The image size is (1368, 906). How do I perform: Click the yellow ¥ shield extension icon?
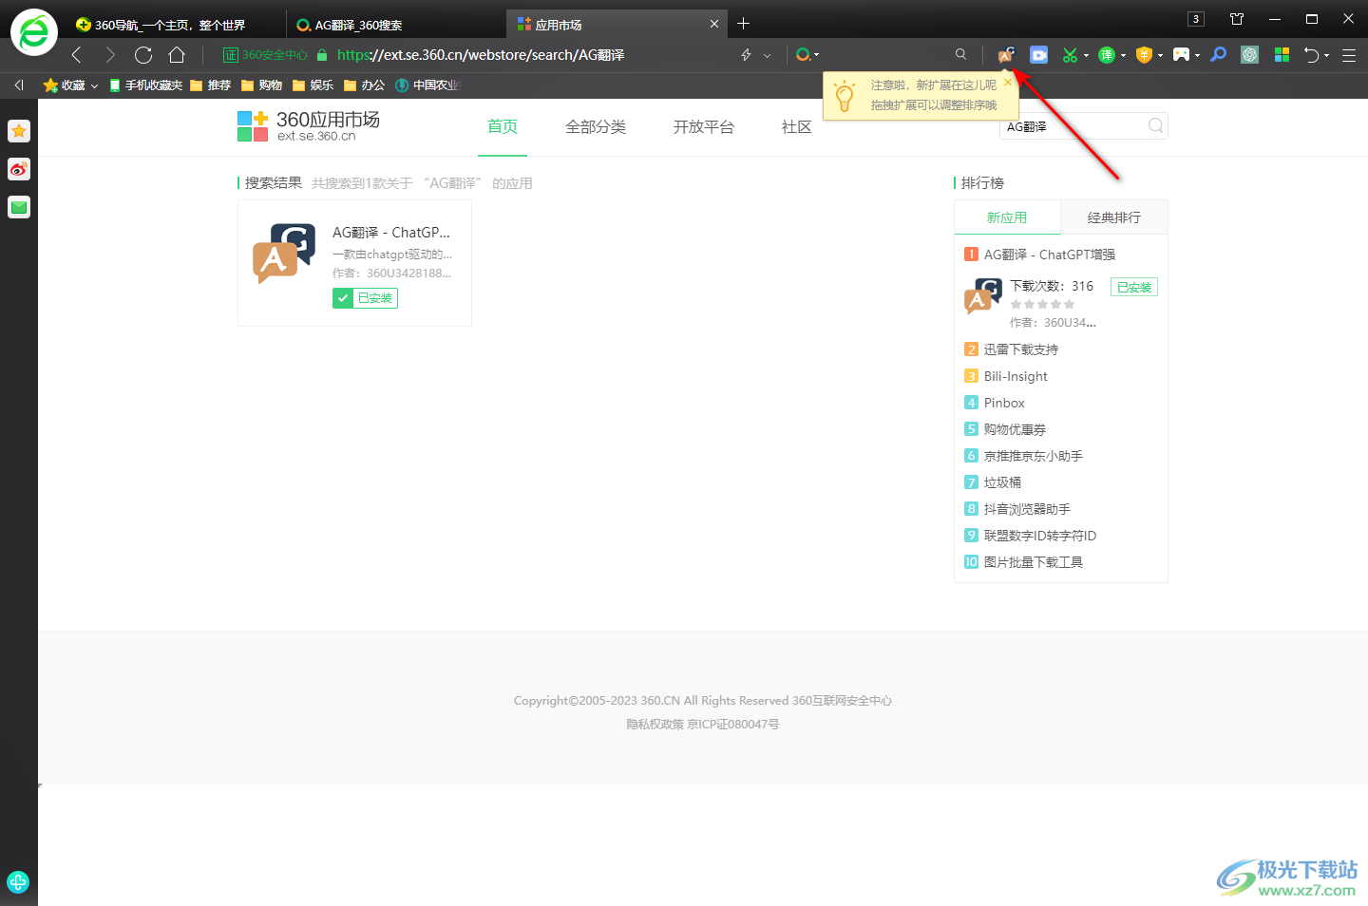point(1144,55)
